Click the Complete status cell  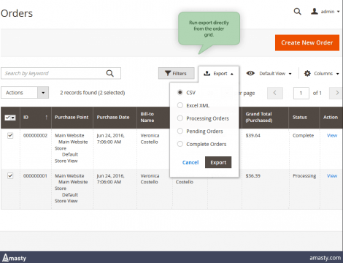point(303,135)
